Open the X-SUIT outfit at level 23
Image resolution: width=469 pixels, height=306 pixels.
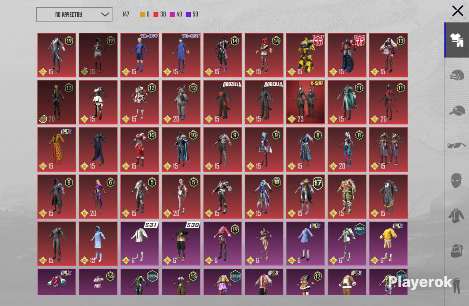click(x=305, y=102)
